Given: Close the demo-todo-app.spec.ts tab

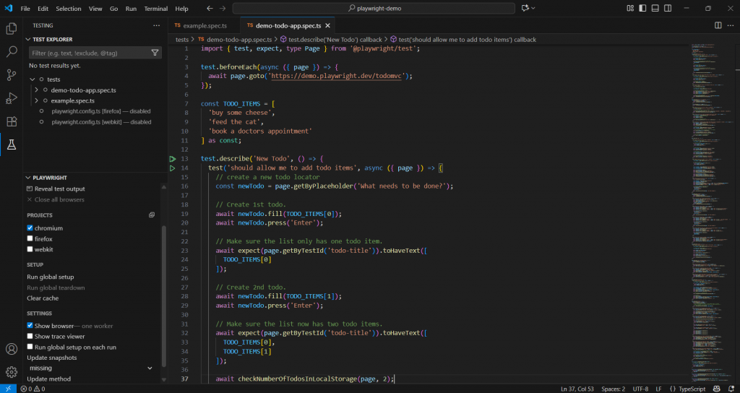Looking at the screenshot, I should click(x=327, y=25).
